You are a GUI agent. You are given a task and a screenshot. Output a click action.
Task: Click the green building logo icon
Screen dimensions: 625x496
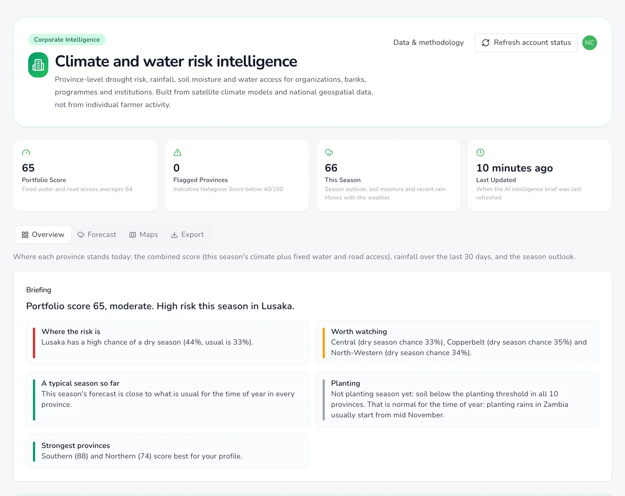pyautogui.click(x=38, y=65)
